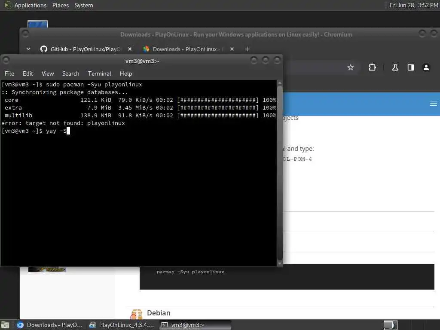Open Chromium profile avatar icon

(x=426, y=67)
